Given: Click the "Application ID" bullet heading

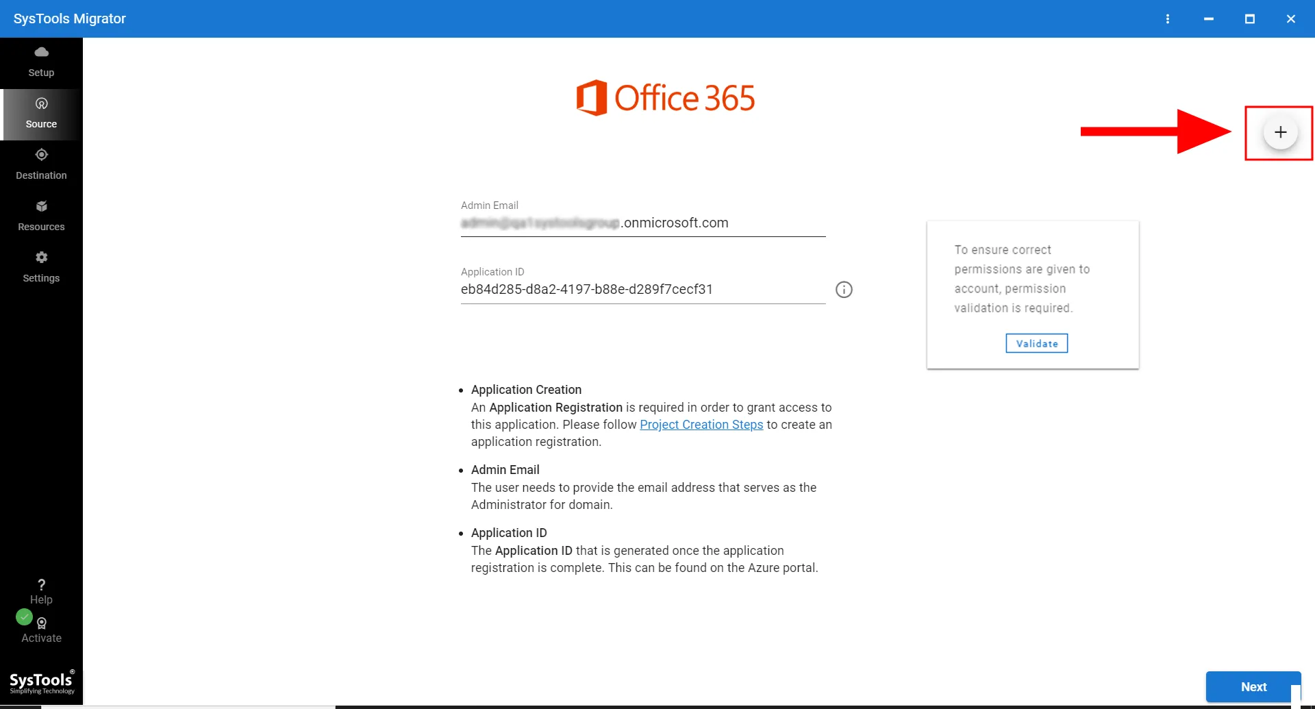Looking at the screenshot, I should [509, 533].
